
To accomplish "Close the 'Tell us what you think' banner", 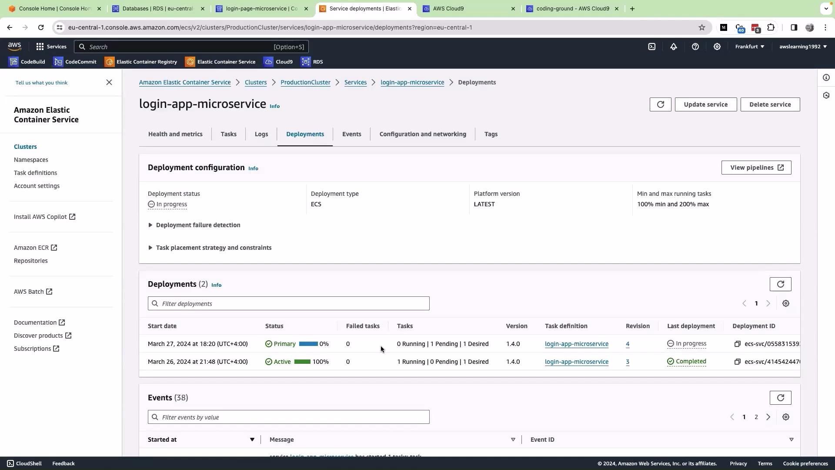I will point(109,82).
